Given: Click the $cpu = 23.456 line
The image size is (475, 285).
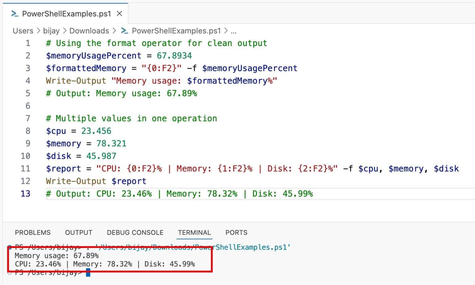Looking at the screenshot, I should 79,131.
